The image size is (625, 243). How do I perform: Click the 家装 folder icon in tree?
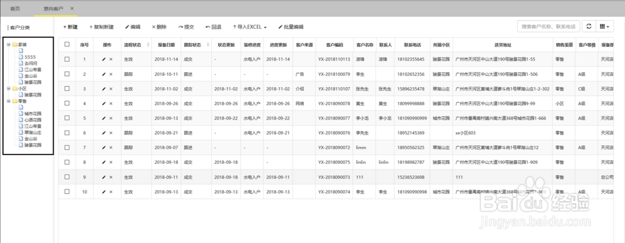(15, 44)
